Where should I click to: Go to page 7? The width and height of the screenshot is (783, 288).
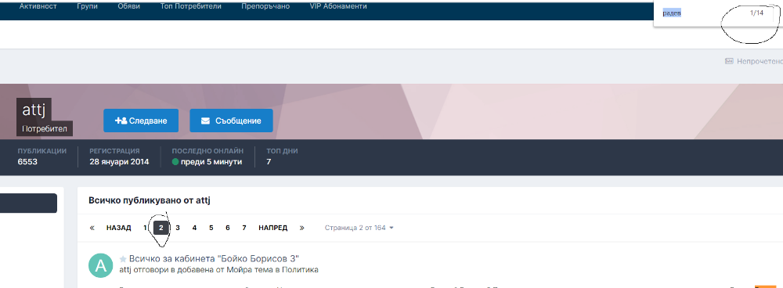(x=244, y=228)
